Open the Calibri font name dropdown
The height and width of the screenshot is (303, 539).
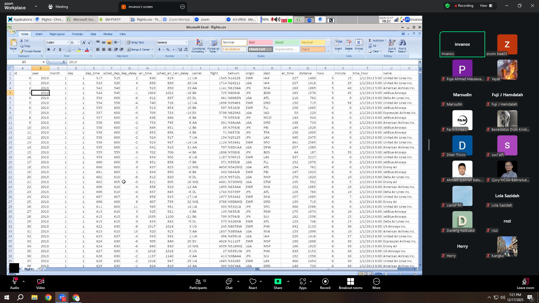tap(68, 43)
